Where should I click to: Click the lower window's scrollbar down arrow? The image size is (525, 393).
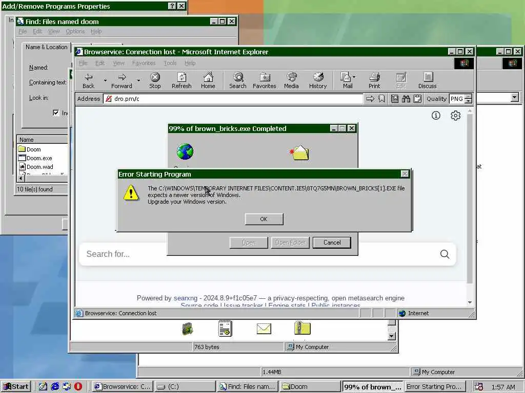click(391, 336)
